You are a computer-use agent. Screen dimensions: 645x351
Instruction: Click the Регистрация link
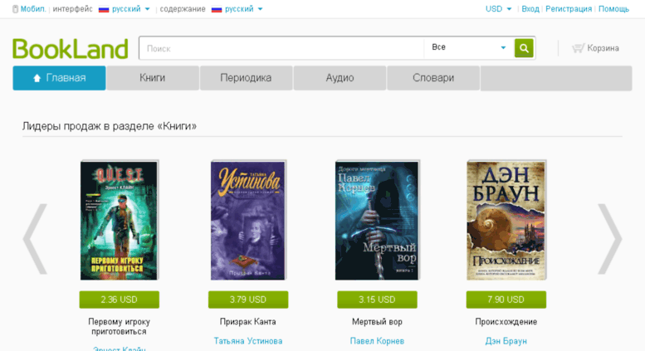[569, 9]
